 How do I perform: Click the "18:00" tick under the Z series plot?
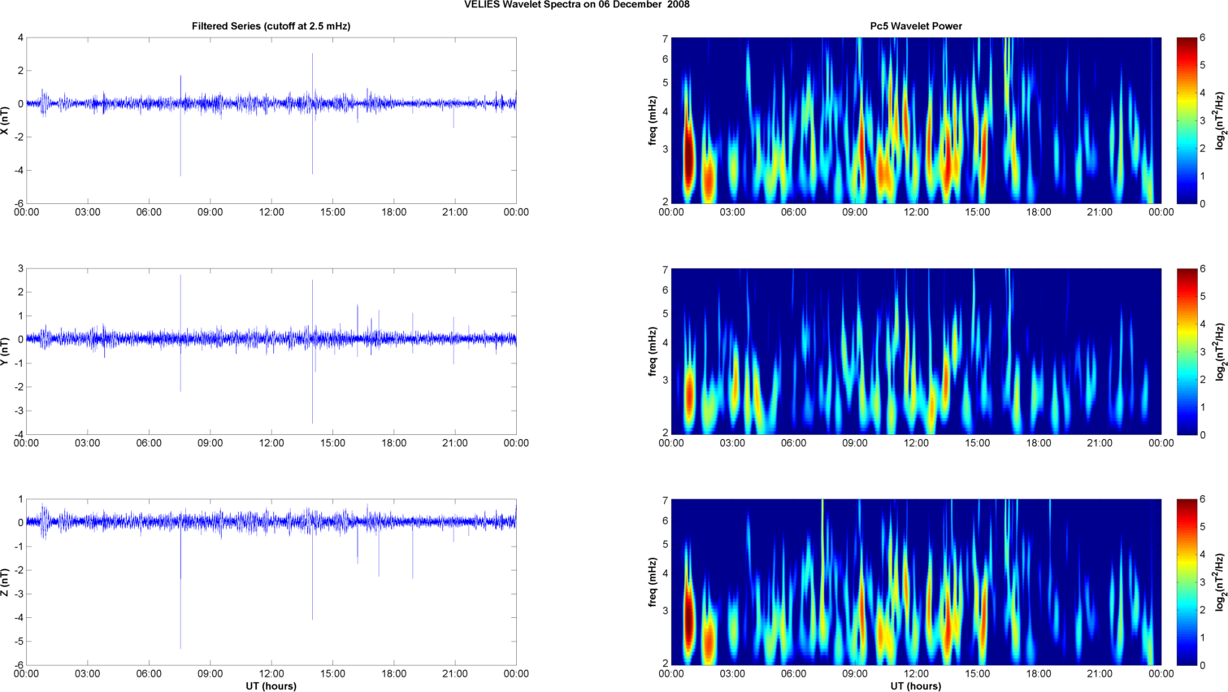pos(394,674)
